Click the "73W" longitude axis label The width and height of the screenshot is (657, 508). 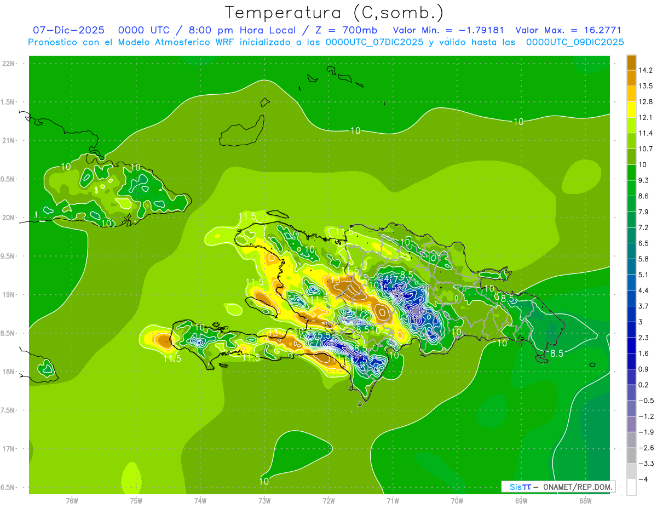[x=264, y=501]
